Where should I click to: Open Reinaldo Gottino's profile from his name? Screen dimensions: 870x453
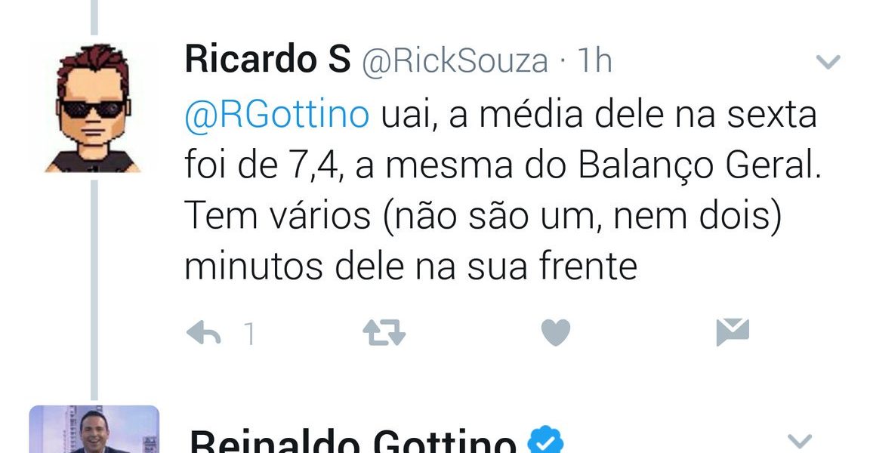(353, 441)
